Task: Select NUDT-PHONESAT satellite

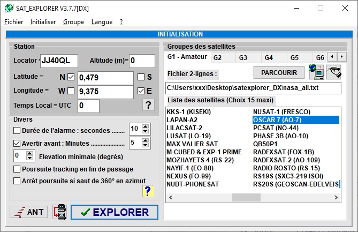Action: coord(193,184)
